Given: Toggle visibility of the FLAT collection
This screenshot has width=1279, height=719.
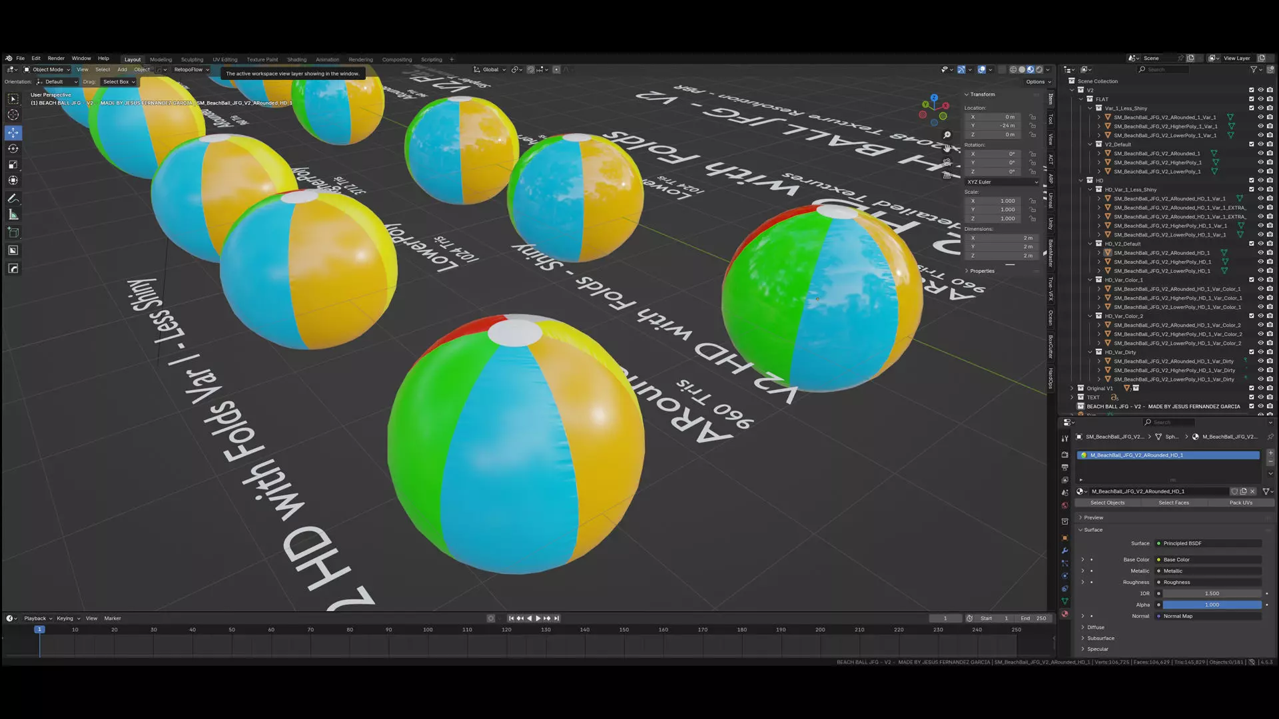Looking at the screenshot, I should coord(1260,99).
